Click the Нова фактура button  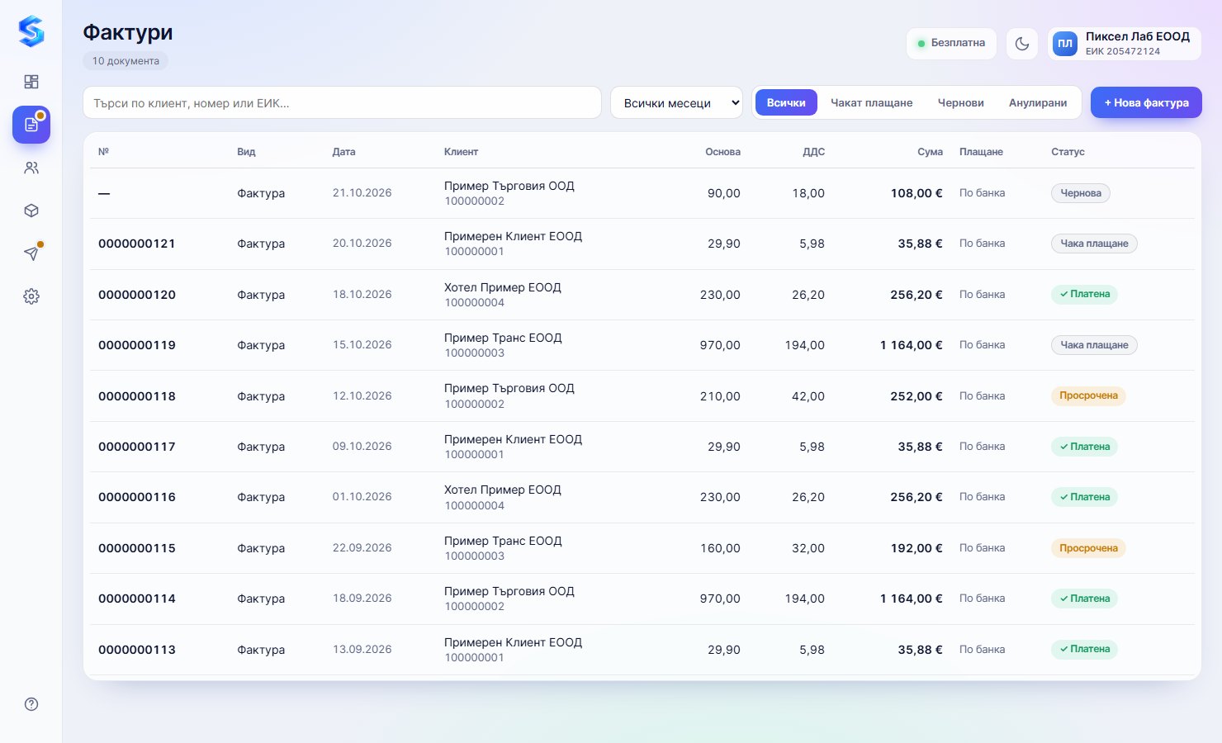pos(1146,103)
